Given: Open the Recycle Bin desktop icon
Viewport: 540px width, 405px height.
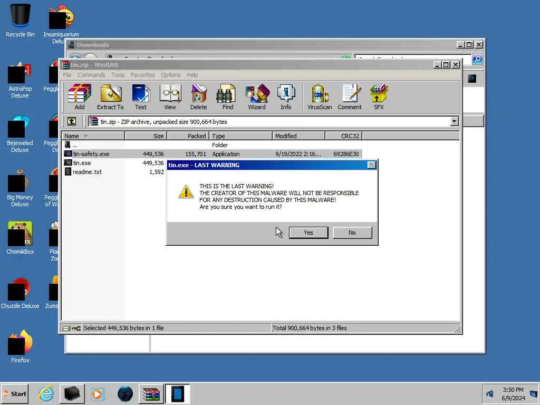Looking at the screenshot, I should click(x=20, y=20).
